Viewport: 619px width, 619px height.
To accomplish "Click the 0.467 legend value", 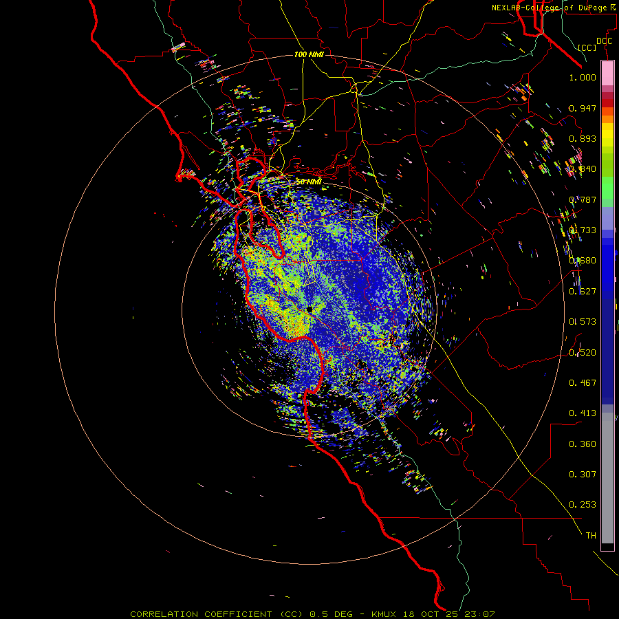I will coord(583,383).
